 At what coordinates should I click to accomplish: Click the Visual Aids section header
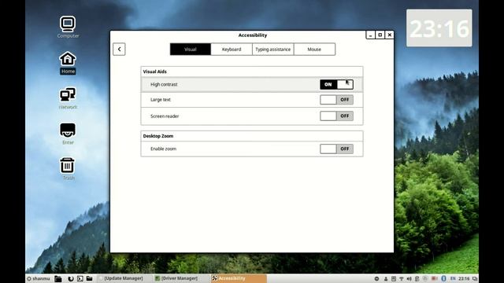(x=154, y=72)
